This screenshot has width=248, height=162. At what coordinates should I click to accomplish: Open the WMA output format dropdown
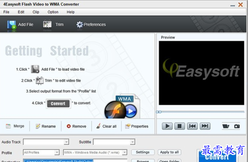point(124,153)
